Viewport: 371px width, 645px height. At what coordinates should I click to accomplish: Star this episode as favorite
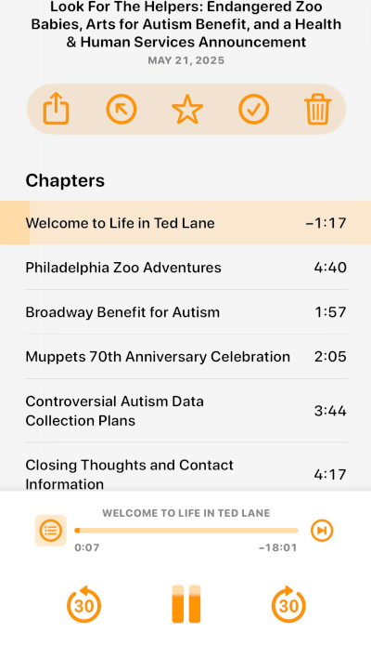click(187, 109)
